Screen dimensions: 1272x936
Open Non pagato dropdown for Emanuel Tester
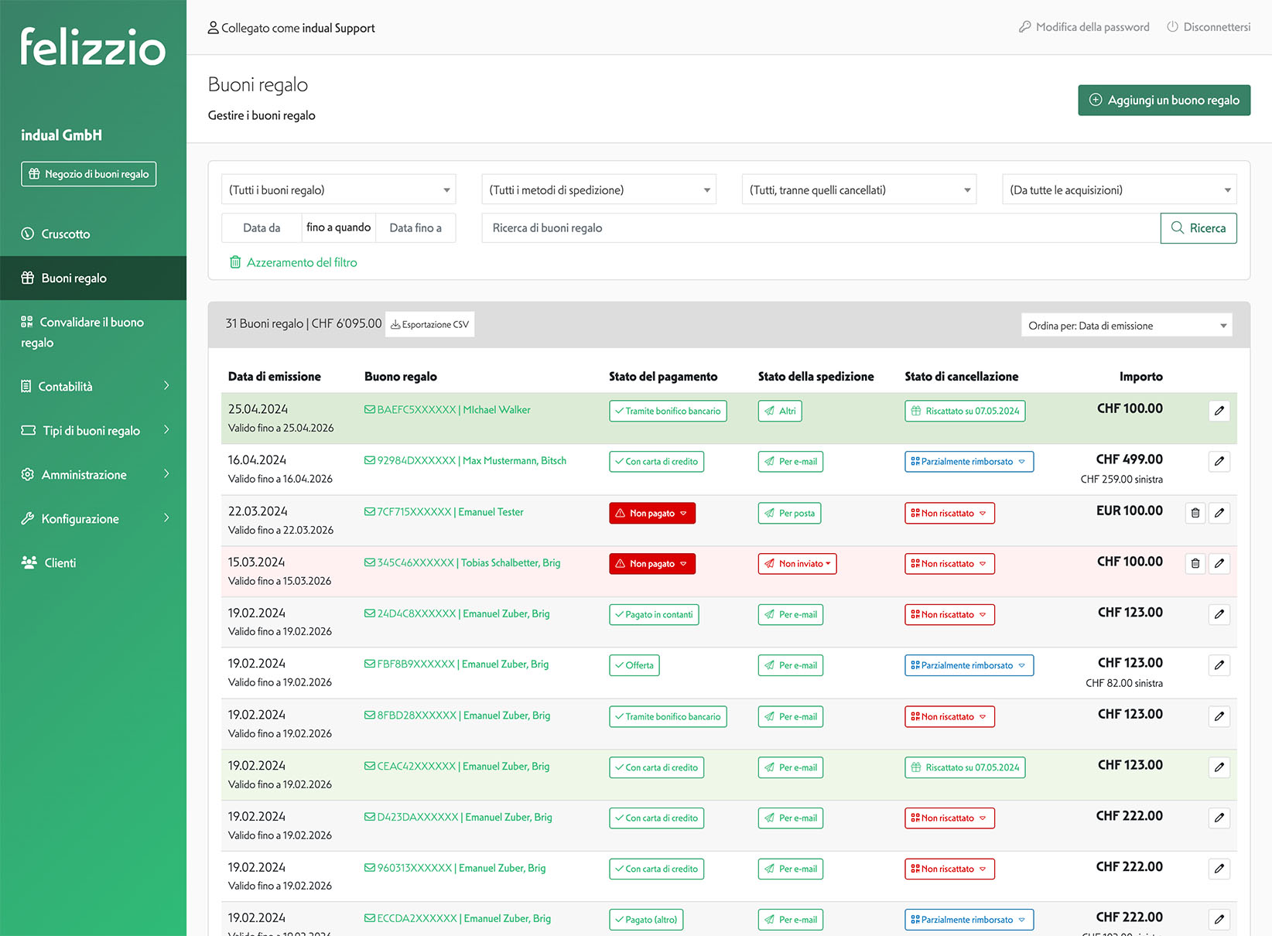pos(651,514)
